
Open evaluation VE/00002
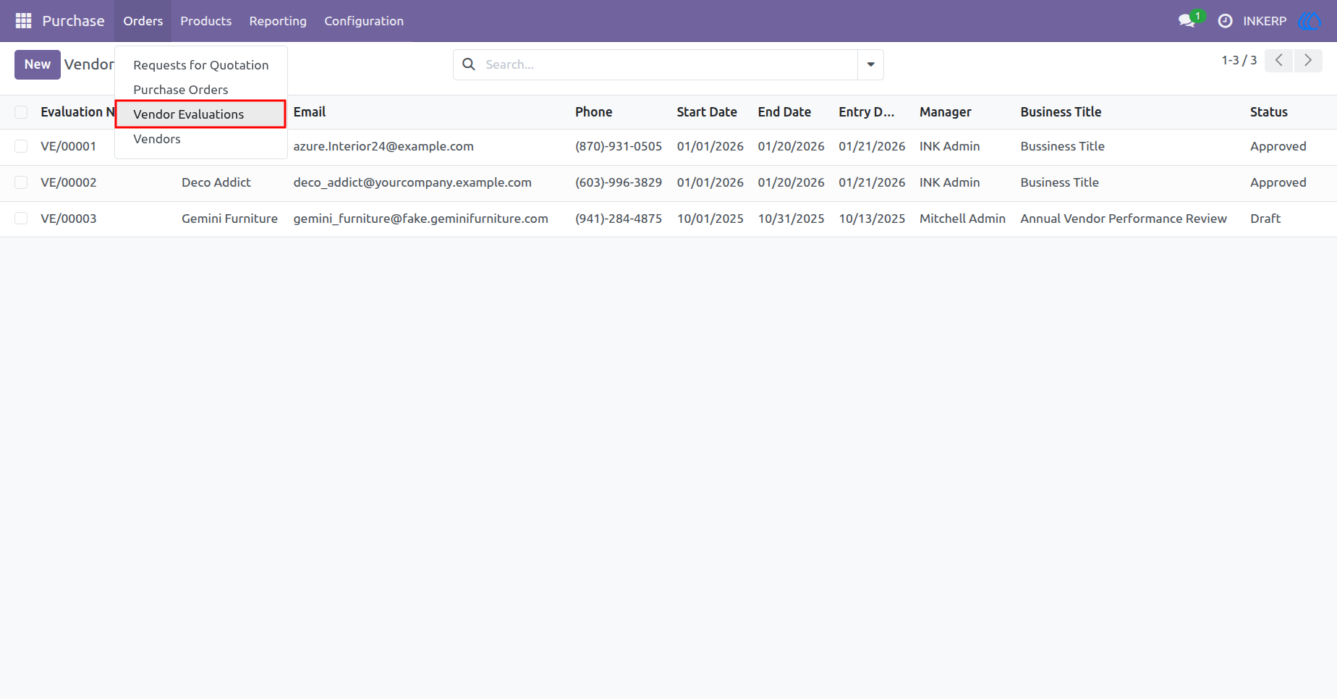(69, 182)
